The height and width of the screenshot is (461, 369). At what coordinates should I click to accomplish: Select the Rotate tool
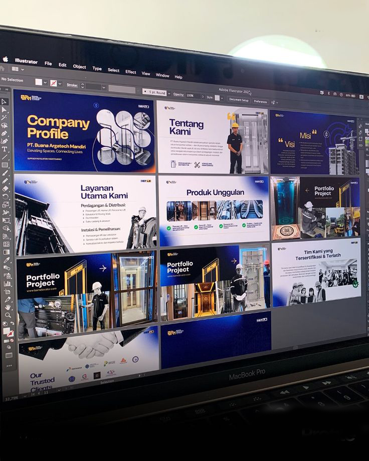click(6, 196)
